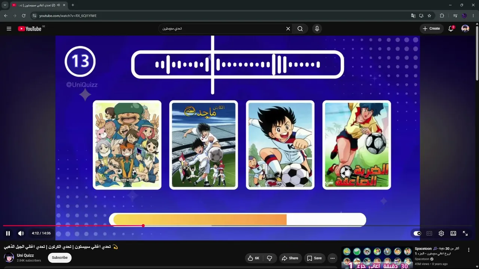This screenshot has height=269, width=479.
Task: Open the Chrome profile avatar
Action: point(464,16)
